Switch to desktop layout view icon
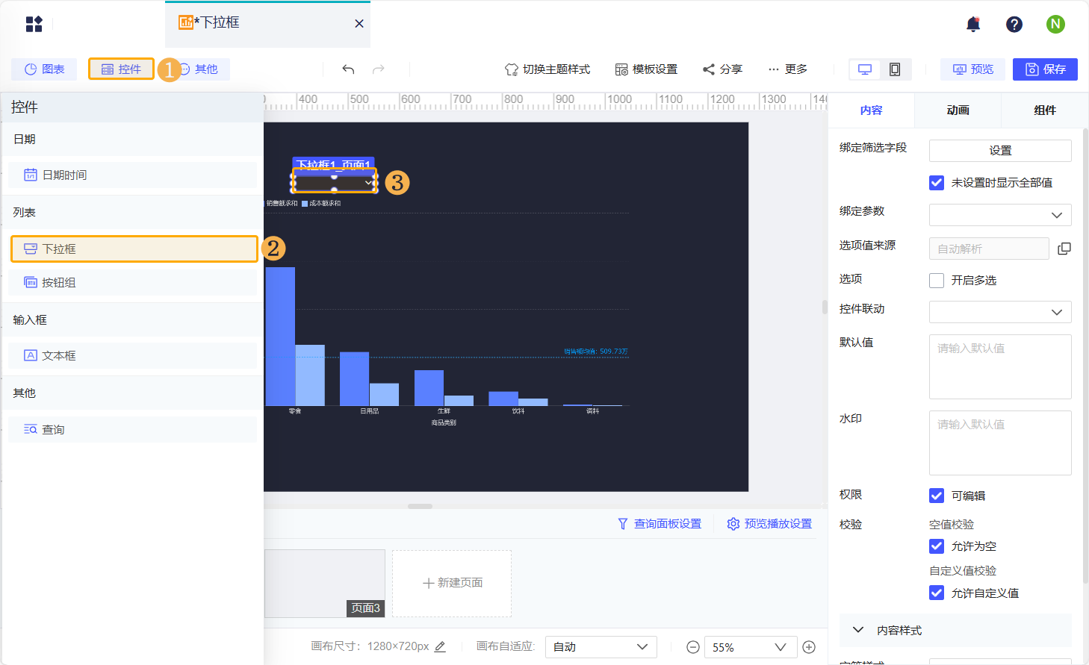 click(x=865, y=69)
